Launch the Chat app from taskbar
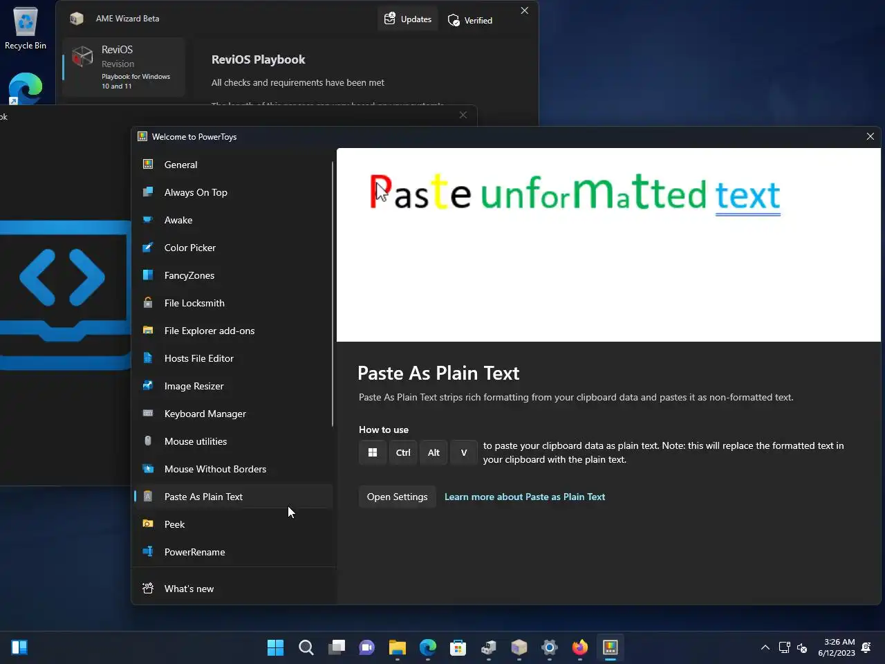 click(x=367, y=647)
